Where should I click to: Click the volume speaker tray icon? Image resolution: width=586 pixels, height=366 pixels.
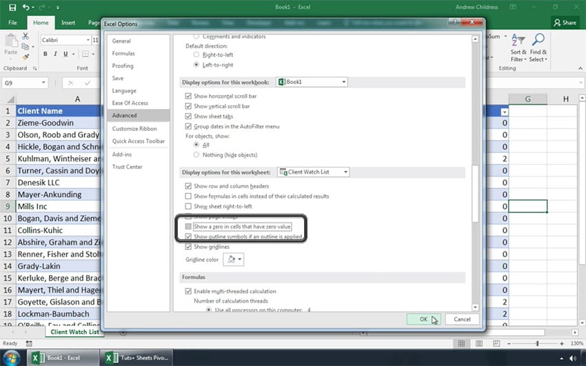click(x=572, y=358)
